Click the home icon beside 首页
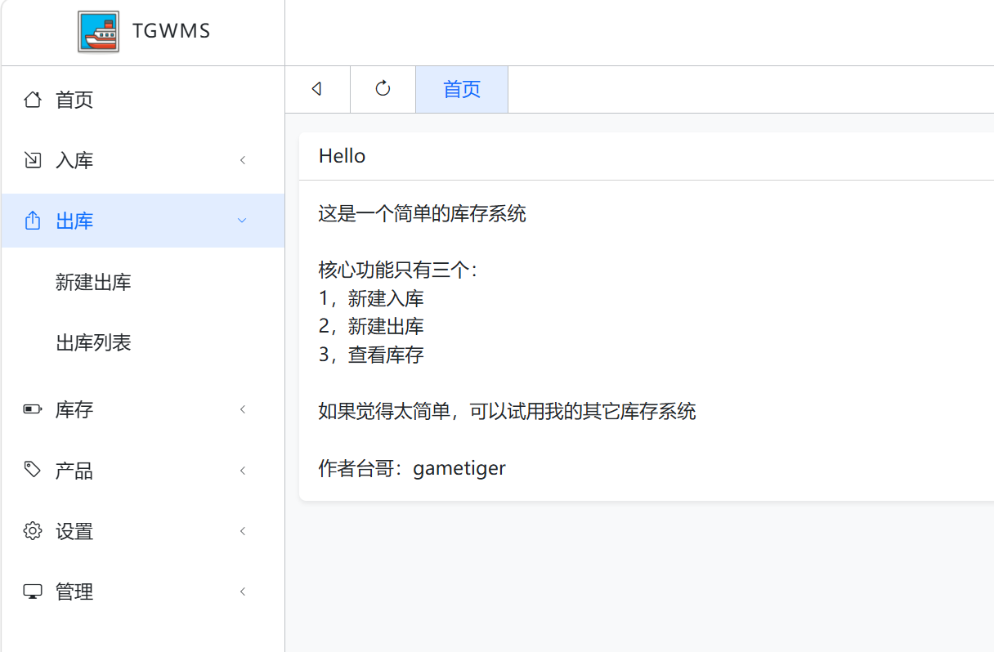 pos(33,100)
